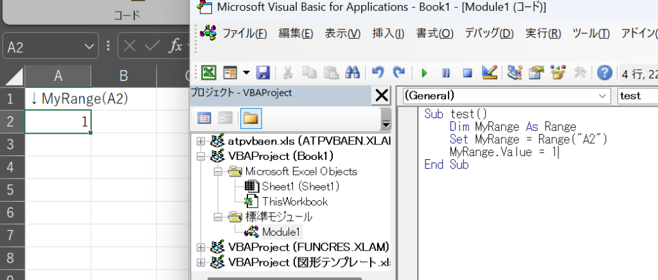Select column A header in Excel

tap(58, 76)
